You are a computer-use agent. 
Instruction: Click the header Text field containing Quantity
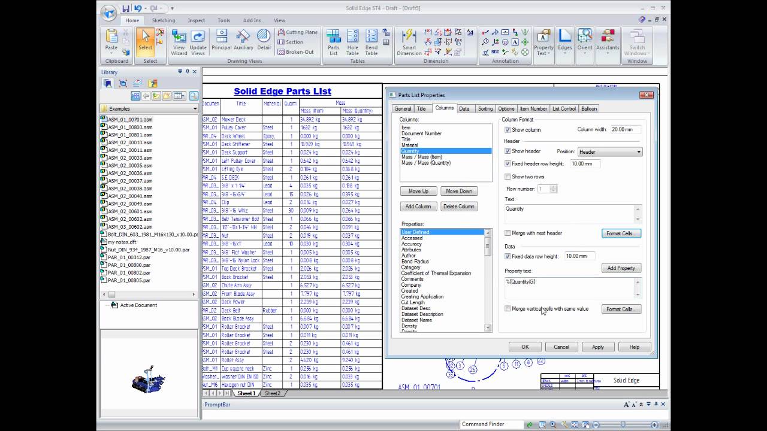click(x=573, y=214)
